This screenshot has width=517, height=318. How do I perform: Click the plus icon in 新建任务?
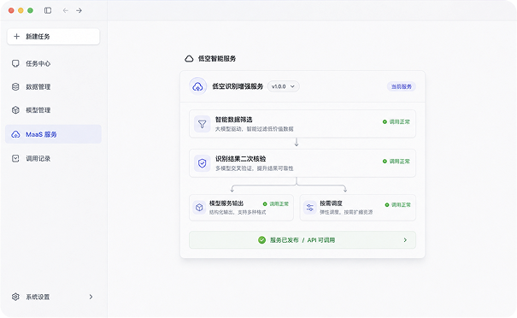[17, 36]
